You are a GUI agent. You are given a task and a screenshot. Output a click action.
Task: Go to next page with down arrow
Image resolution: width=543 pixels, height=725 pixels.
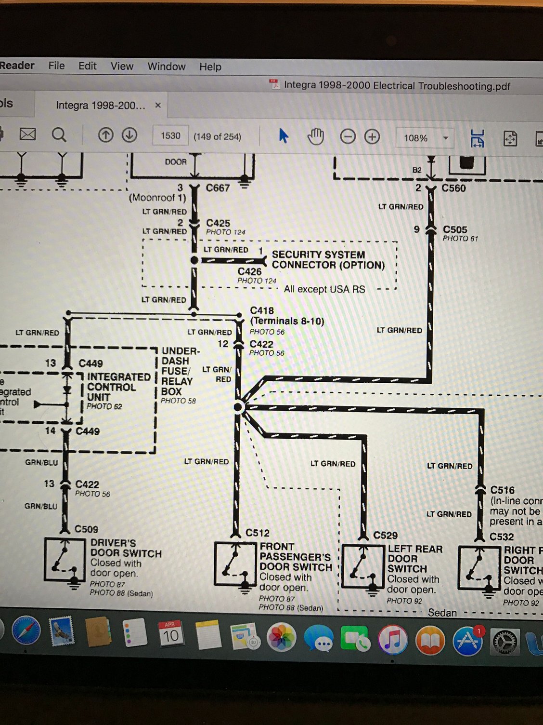[129, 135]
